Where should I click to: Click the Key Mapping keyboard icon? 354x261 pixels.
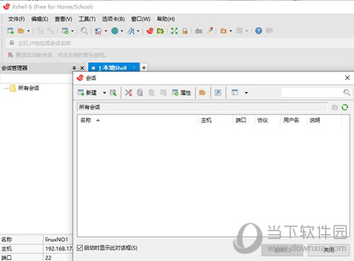[199, 31]
